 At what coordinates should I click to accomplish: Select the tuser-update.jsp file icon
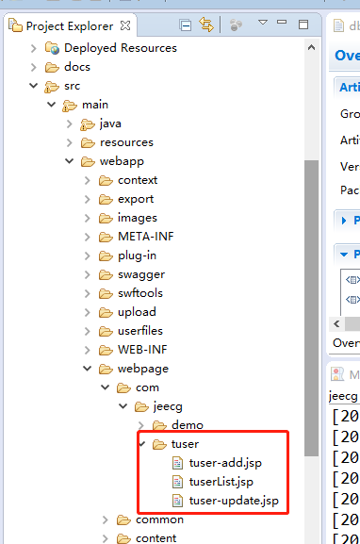click(177, 501)
